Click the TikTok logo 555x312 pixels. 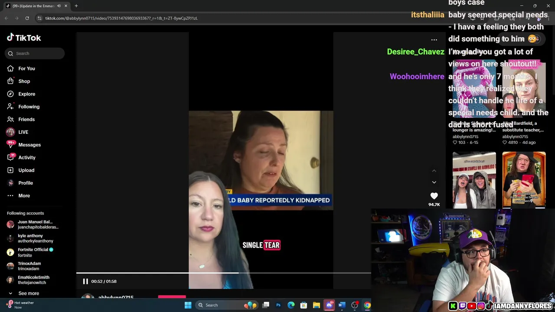tap(24, 38)
